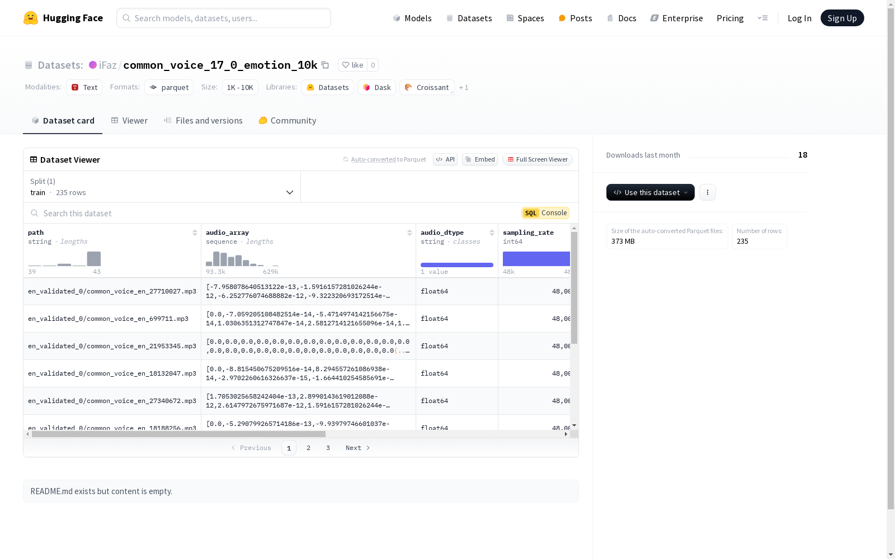Click the audio_array lengths histogram
This screenshot has width=895, height=559.
click(x=242, y=259)
